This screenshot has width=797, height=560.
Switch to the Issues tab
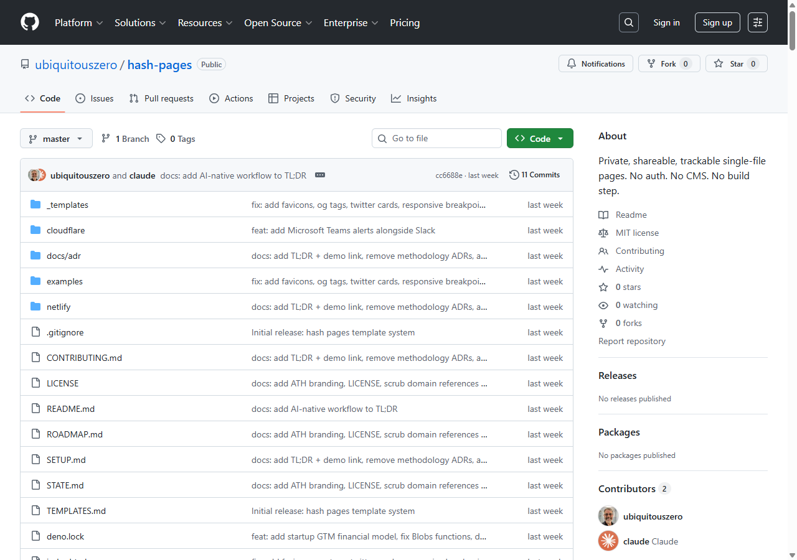pos(95,98)
